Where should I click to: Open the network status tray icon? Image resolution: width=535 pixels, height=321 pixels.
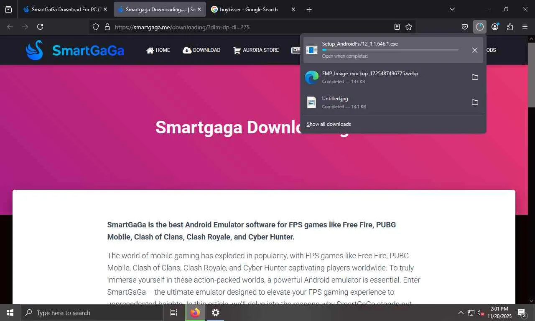point(471,313)
